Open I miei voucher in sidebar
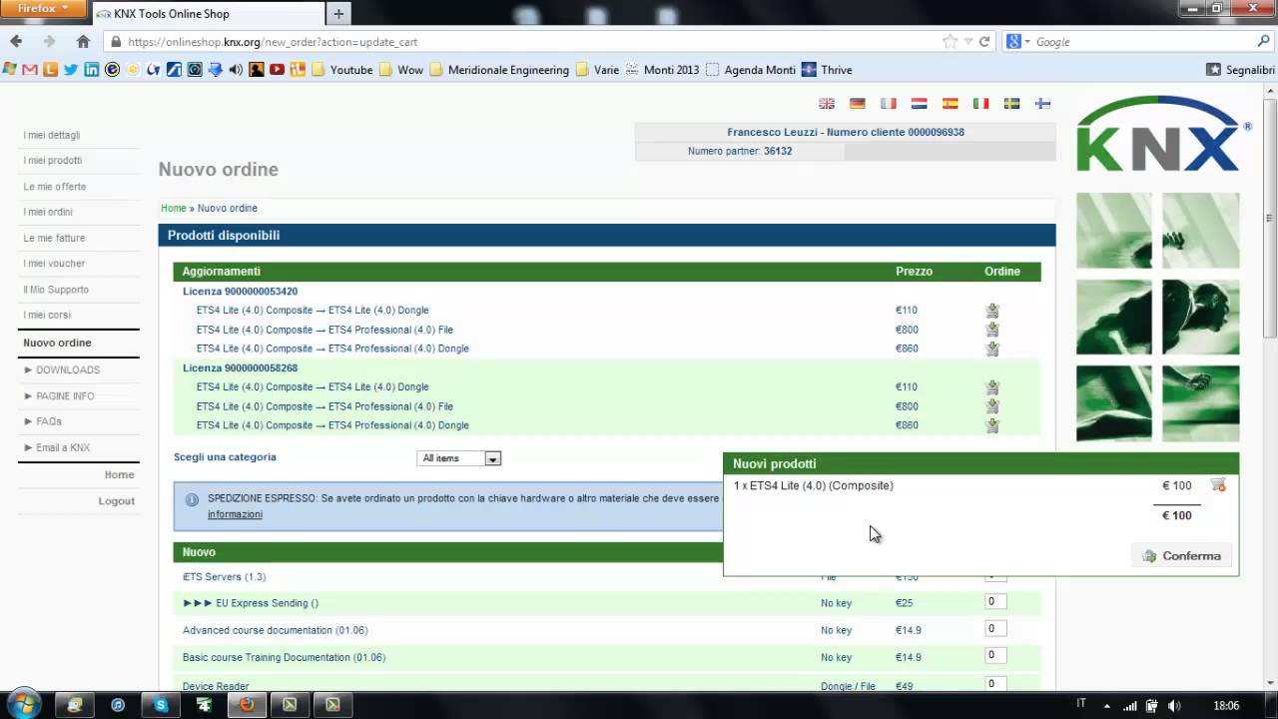Image resolution: width=1278 pixels, height=719 pixels. click(54, 264)
